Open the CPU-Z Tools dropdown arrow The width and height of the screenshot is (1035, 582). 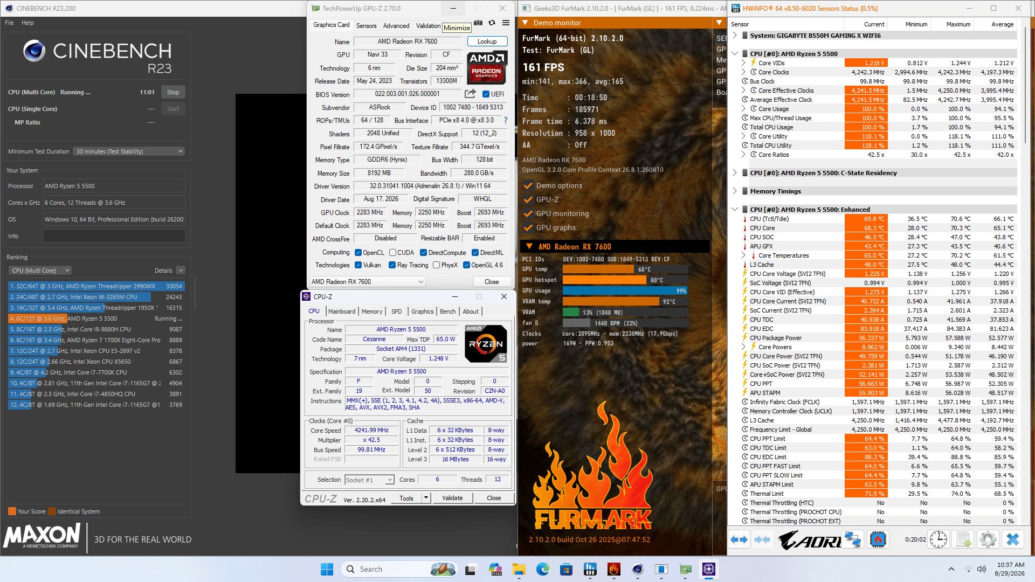click(x=426, y=498)
